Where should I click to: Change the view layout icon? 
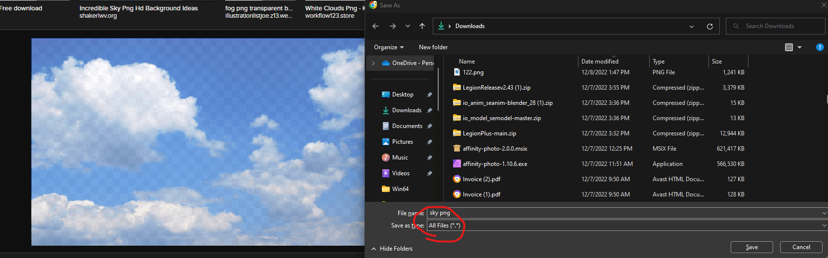pyautogui.click(x=789, y=47)
